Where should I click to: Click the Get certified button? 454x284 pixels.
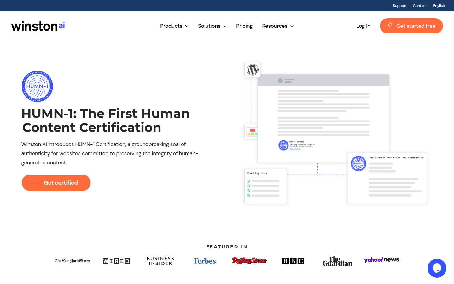click(x=56, y=183)
